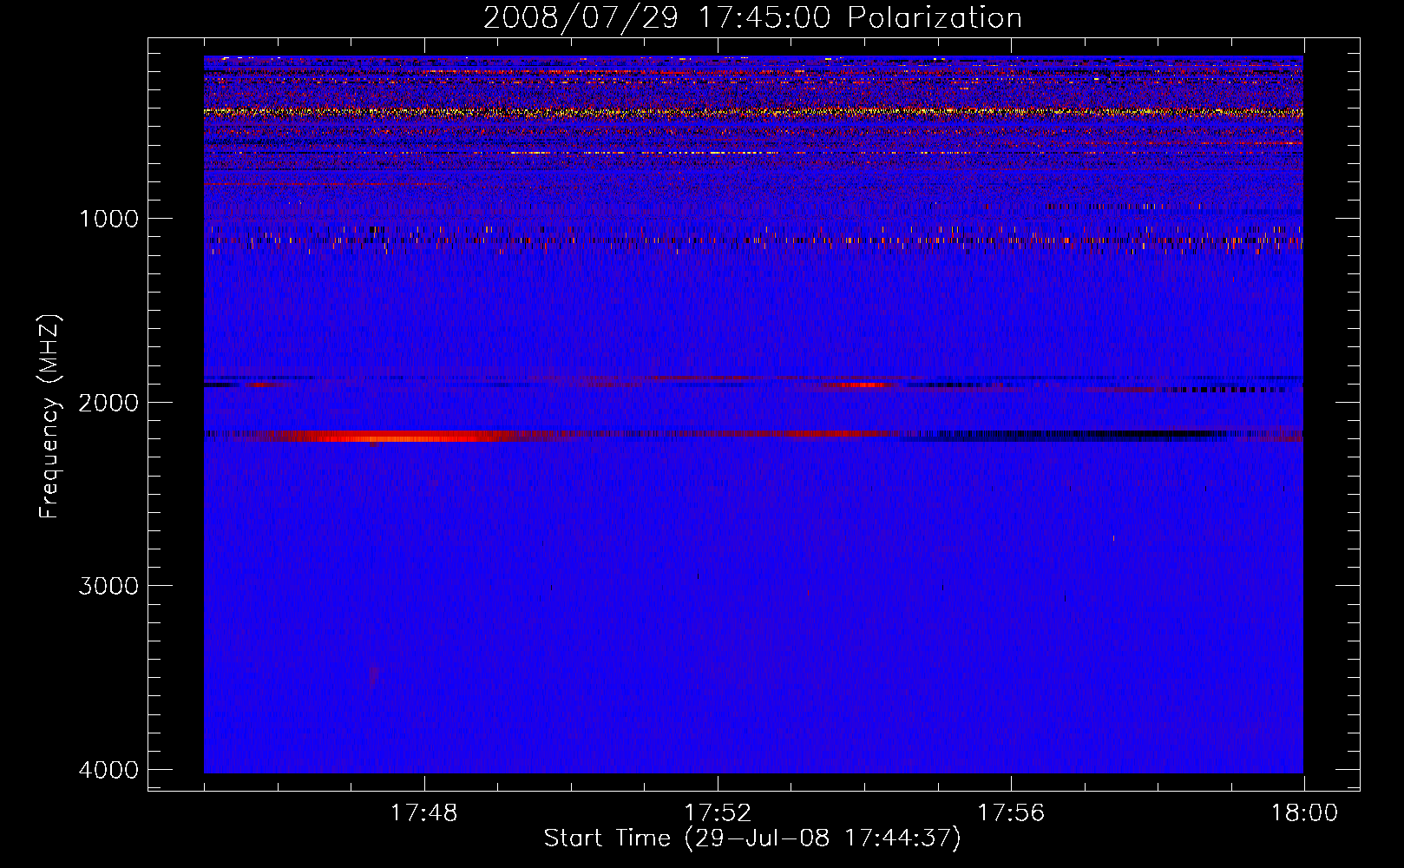The image size is (1404, 868).
Task: Select the 4000 frequency axis label
Action: point(108,770)
